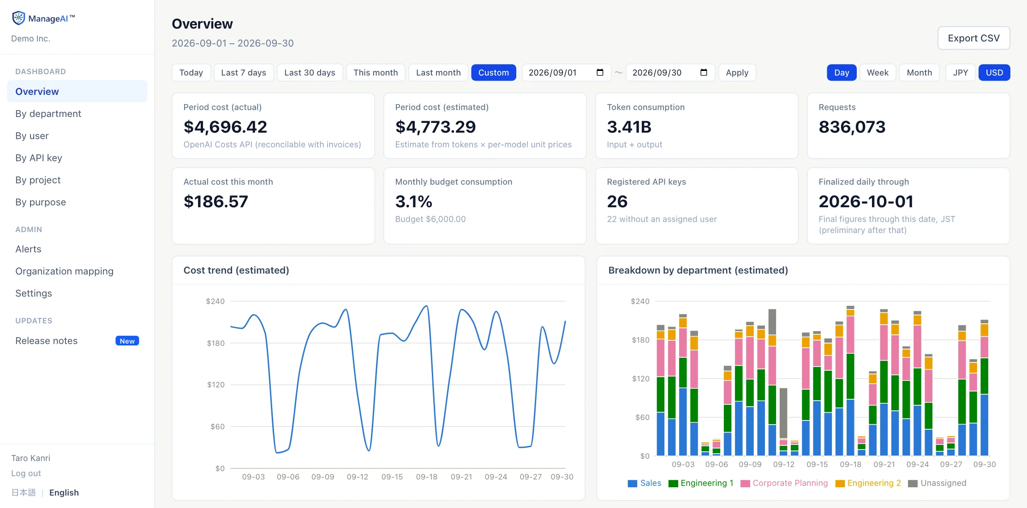
Task: Switch currency to JPY
Action: 961,72
